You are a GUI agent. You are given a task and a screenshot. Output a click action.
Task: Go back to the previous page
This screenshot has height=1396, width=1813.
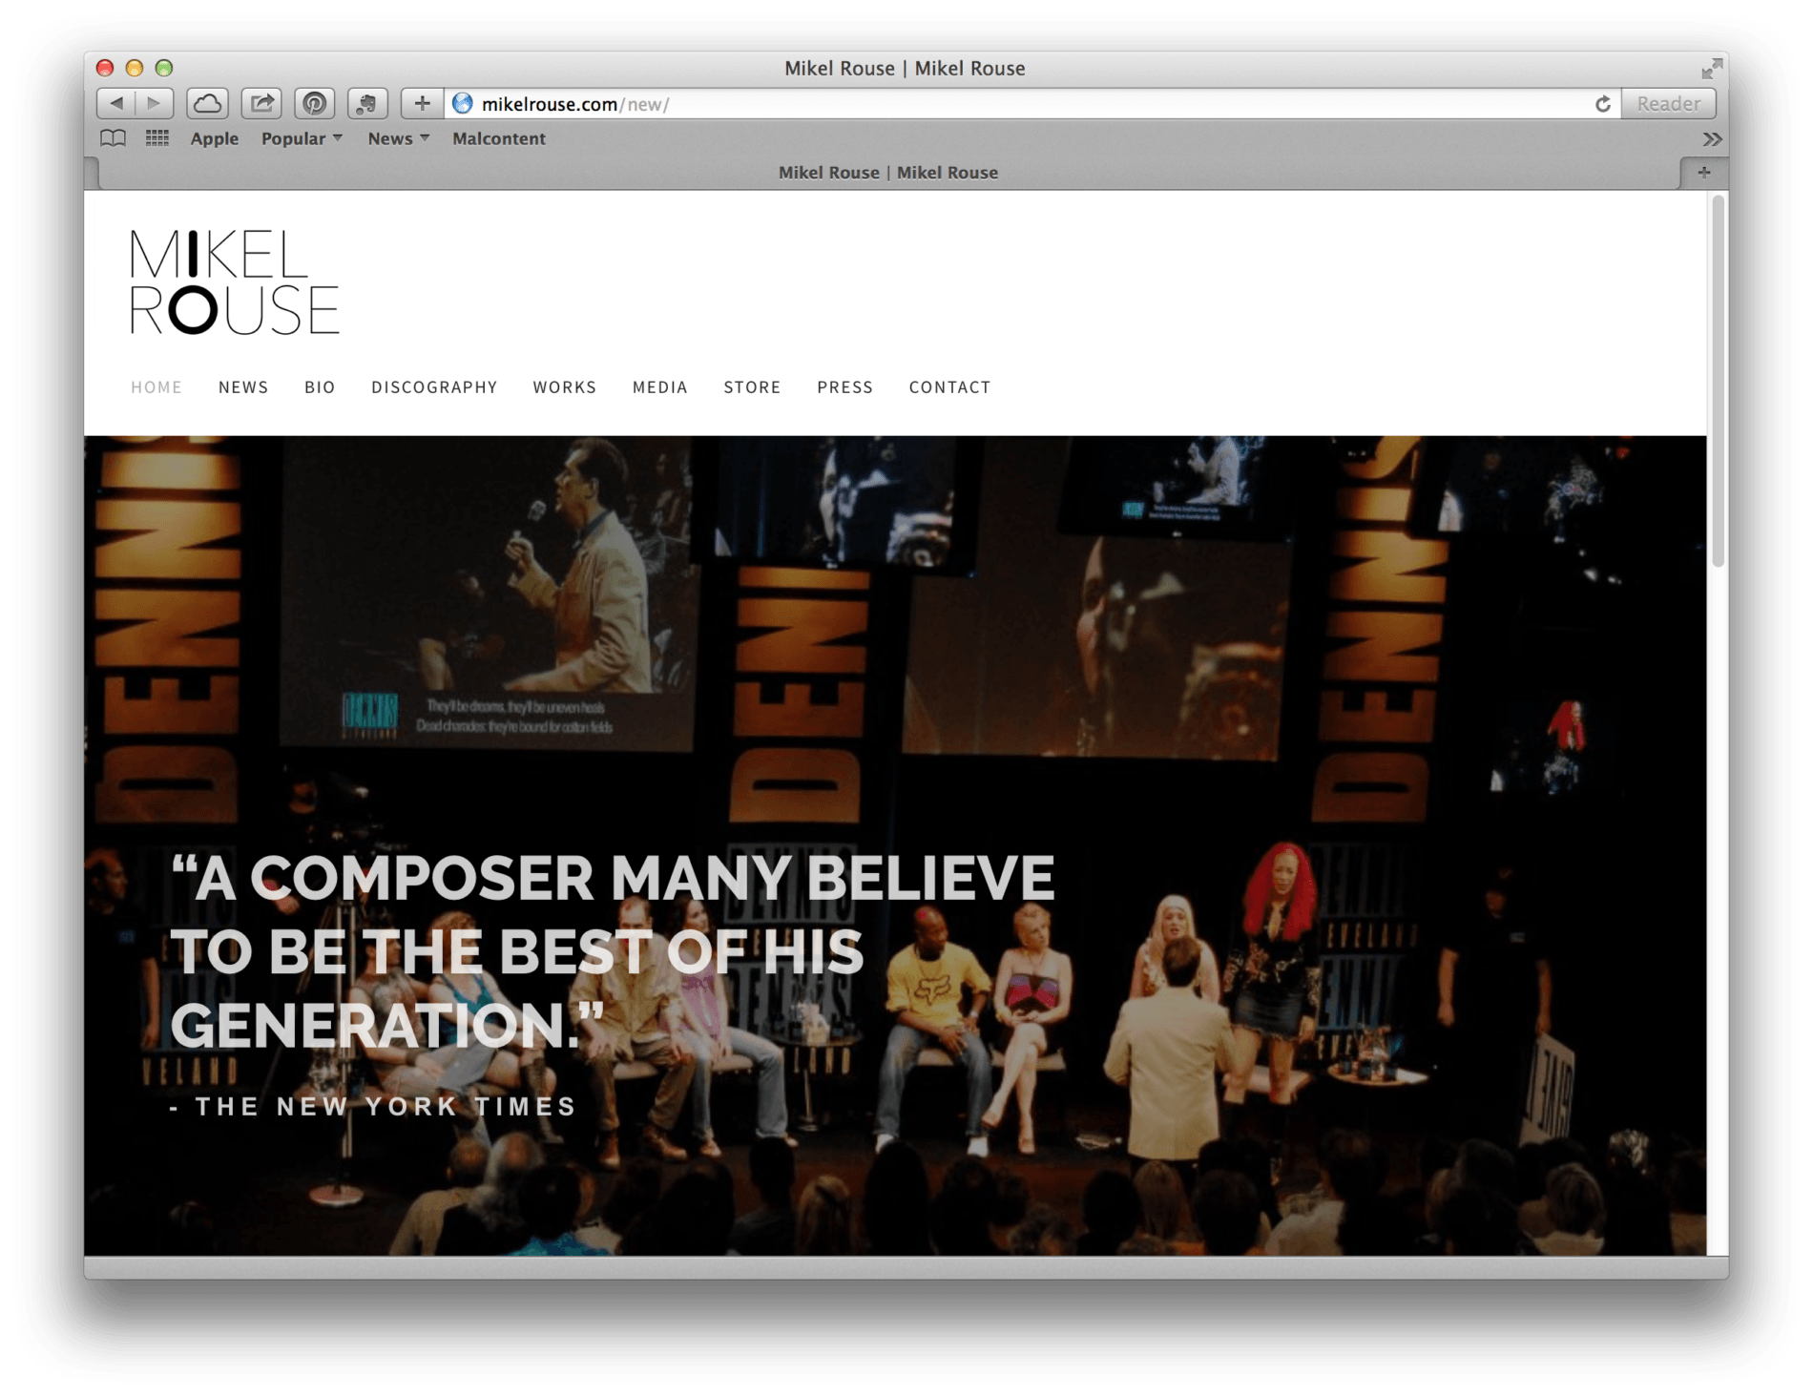pos(116,103)
